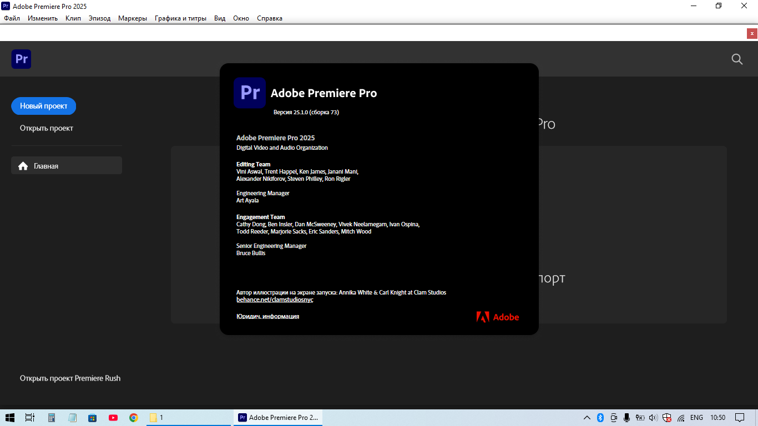
Task: Open the behance.net/clamstudiosnyc link
Action: [275, 300]
